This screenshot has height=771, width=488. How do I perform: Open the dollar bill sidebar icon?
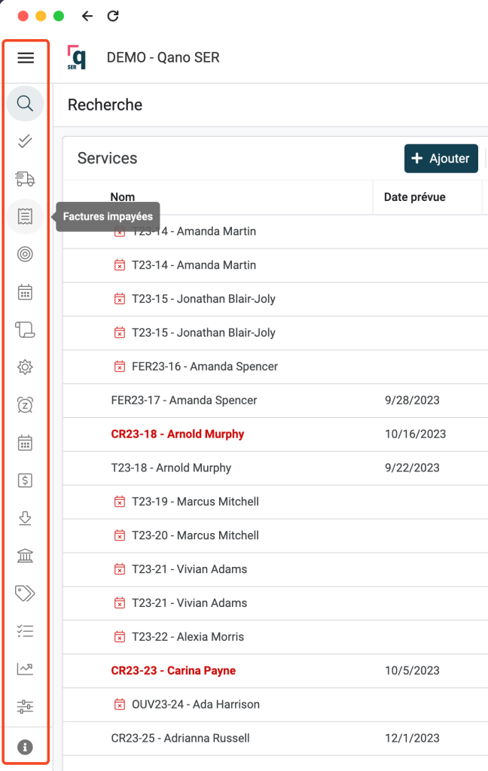[x=25, y=480]
